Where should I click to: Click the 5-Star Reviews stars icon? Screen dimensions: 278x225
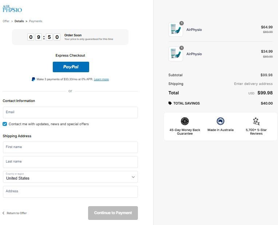click(256, 121)
